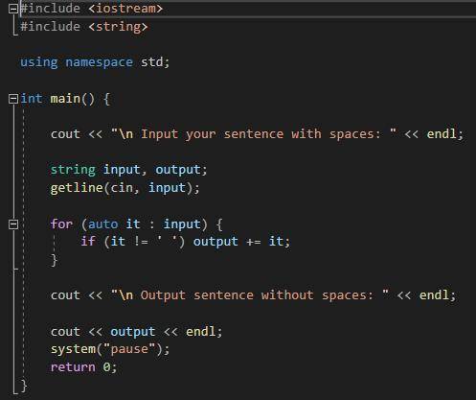The height and width of the screenshot is (400, 476).
Task: Click the for loop's closing brace
Action: pyautogui.click(x=54, y=260)
